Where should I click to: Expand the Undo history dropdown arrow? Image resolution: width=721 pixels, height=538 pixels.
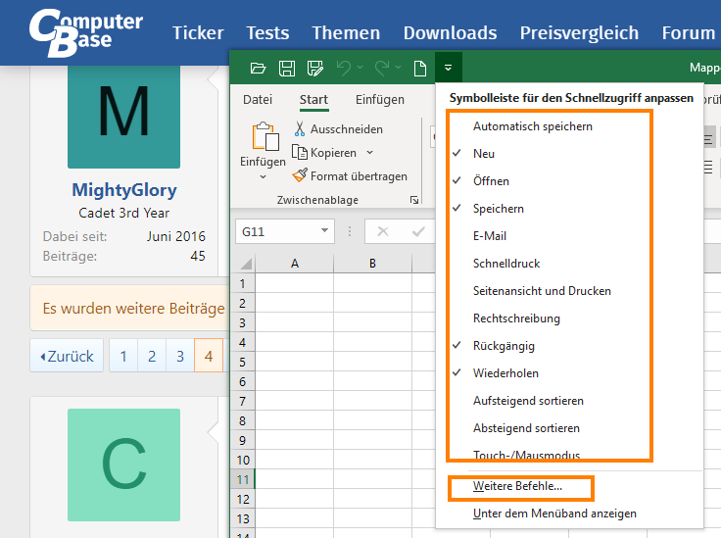360,68
